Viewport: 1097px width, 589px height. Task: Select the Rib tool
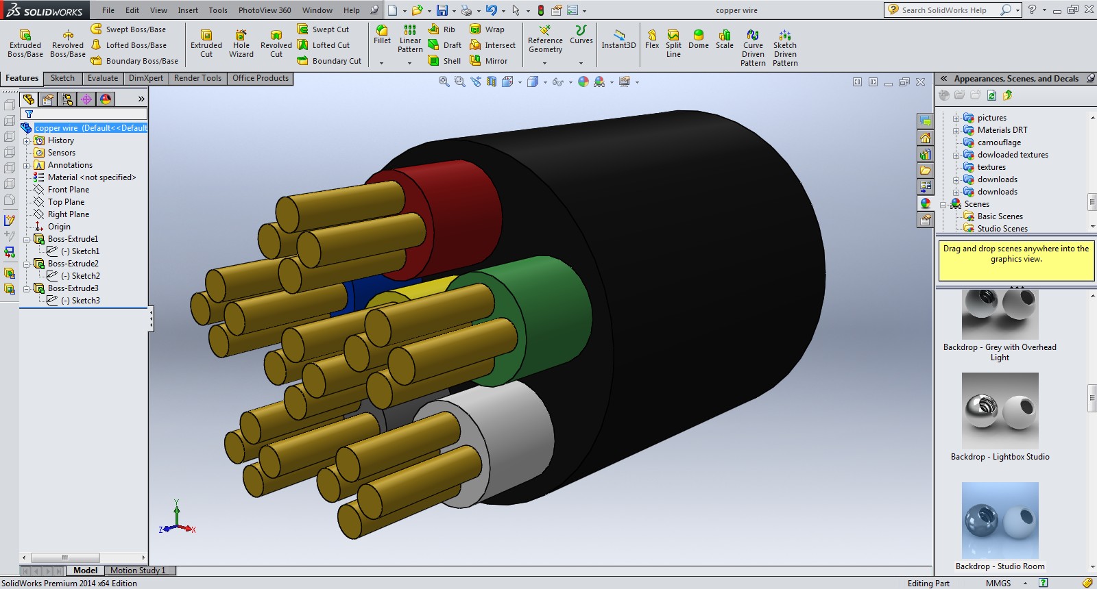pyautogui.click(x=442, y=29)
